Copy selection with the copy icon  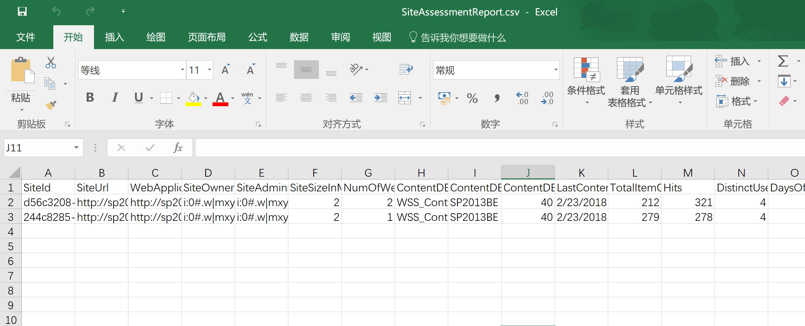[50, 84]
